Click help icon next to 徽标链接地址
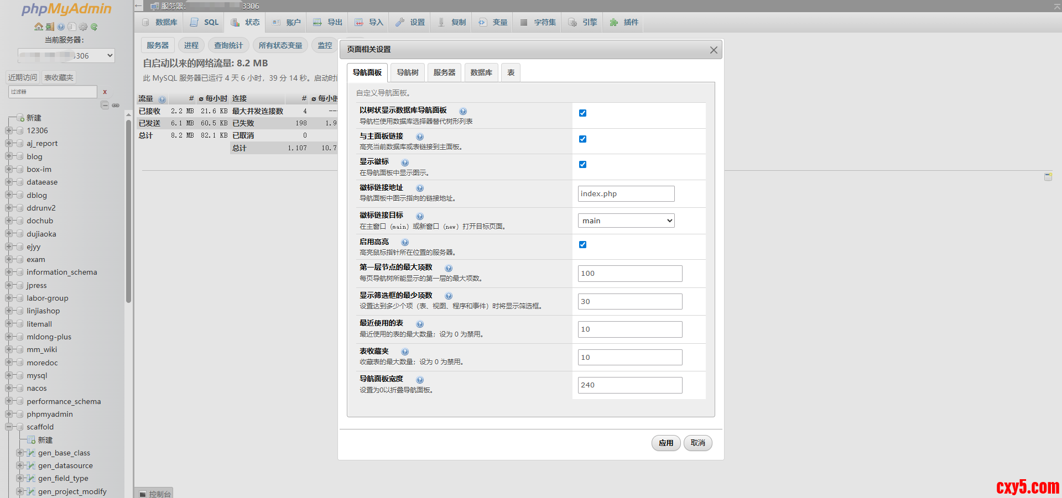Image resolution: width=1062 pixels, height=498 pixels. [x=420, y=188]
